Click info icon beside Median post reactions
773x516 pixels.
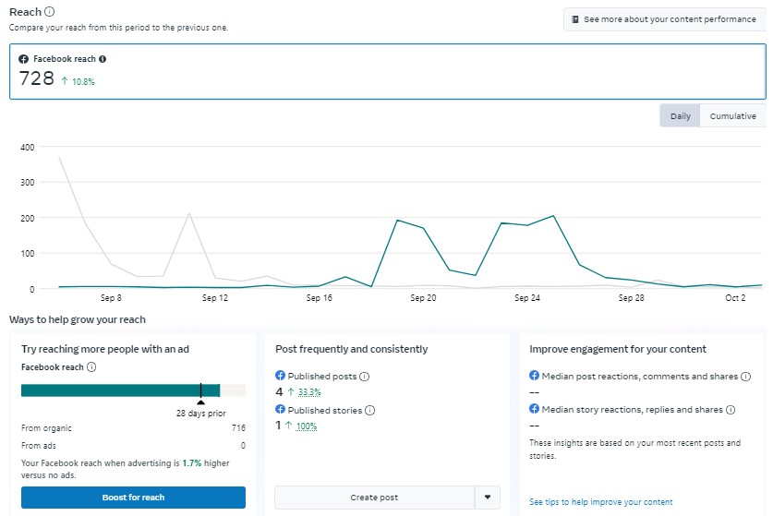tap(745, 377)
